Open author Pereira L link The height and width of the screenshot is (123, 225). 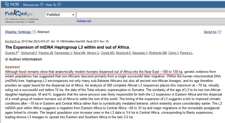point(187,53)
